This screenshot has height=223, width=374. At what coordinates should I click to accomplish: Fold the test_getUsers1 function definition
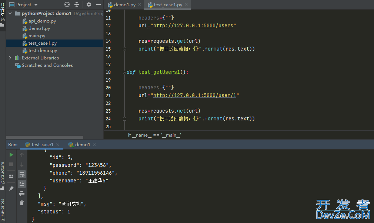pyautogui.click(x=124, y=72)
